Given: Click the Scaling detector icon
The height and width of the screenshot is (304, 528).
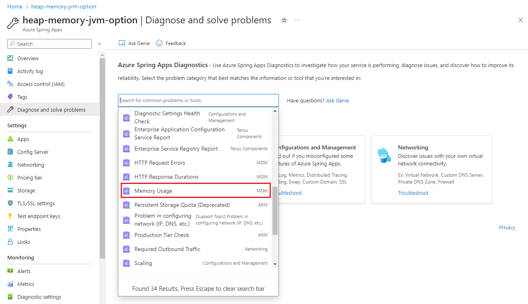Looking at the screenshot, I should [127, 263].
